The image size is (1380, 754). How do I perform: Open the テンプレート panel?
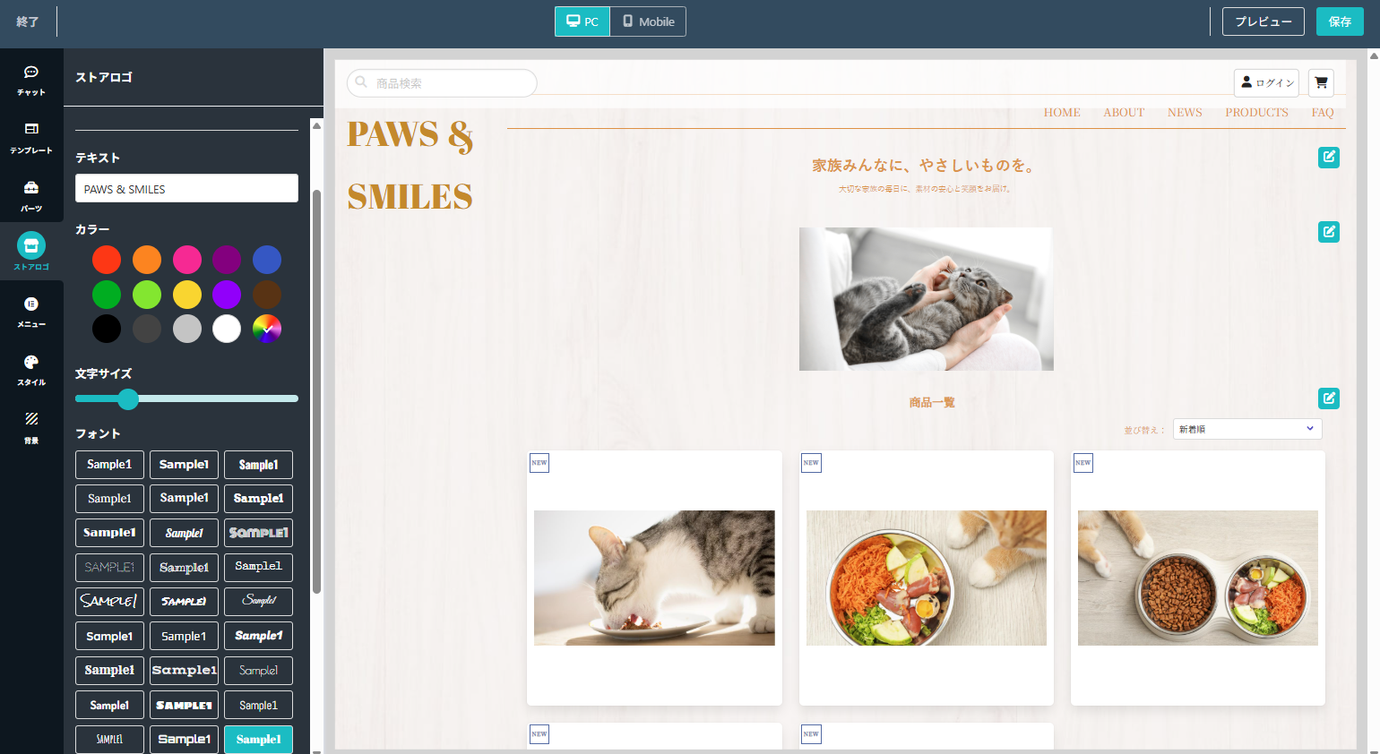(30, 137)
